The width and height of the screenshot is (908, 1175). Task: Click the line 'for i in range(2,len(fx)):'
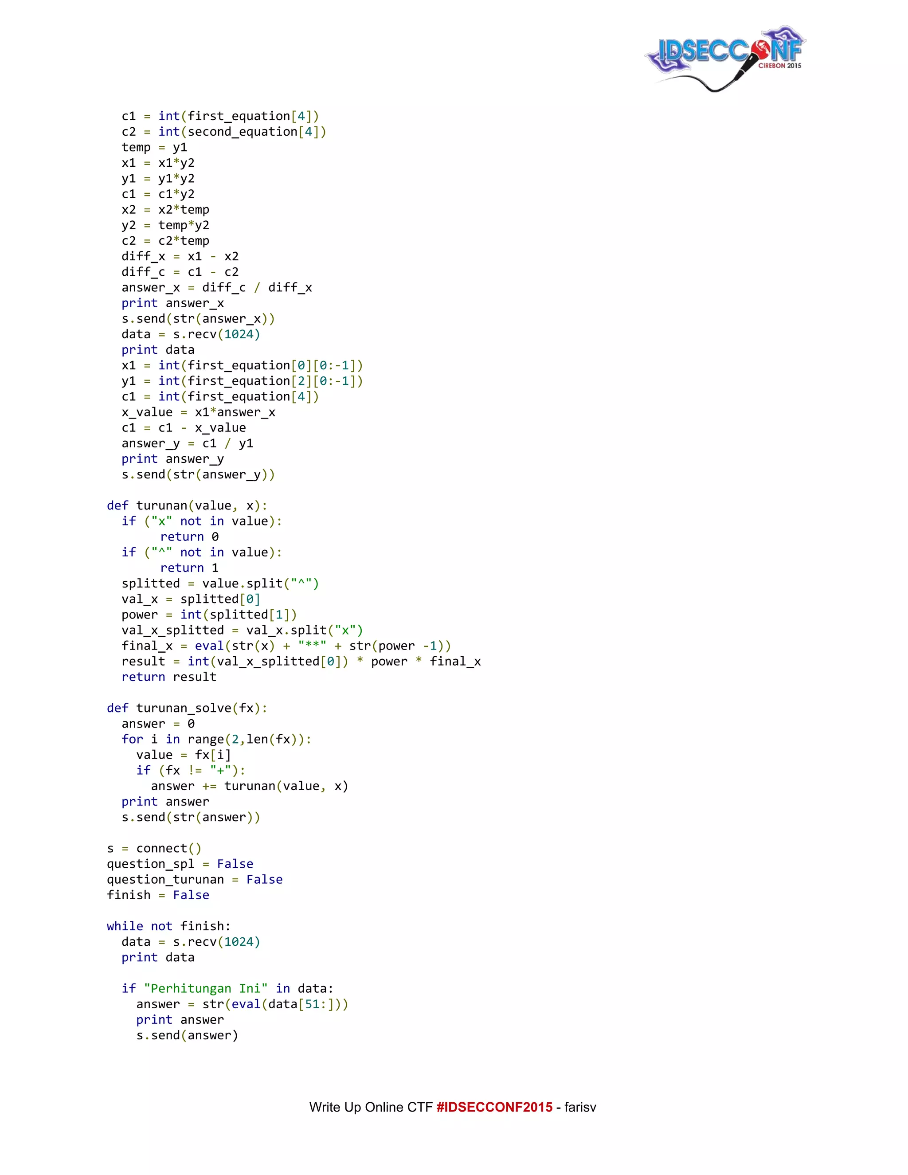[x=217, y=740]
